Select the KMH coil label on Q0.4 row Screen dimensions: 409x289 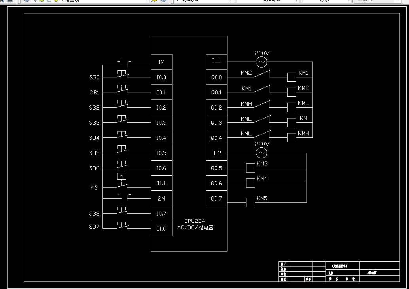coord(303,133)
